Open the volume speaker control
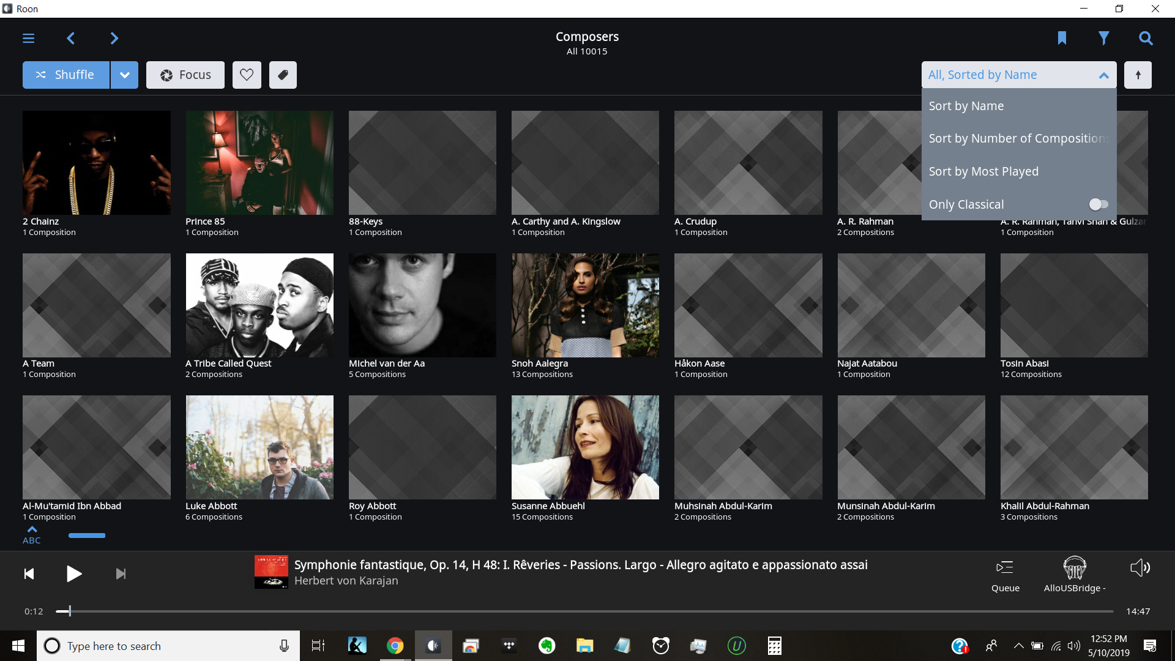This screenshot has height=661, width=1175. point(1140,568)
